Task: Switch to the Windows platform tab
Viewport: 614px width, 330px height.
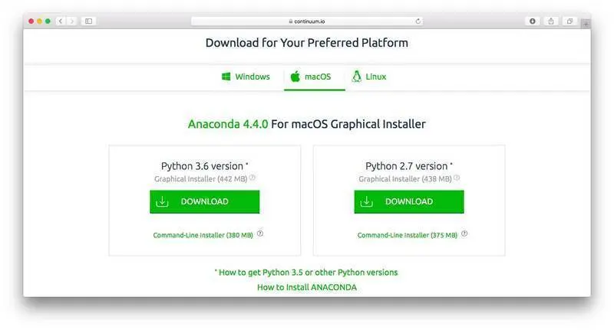Action: point(246,77)
